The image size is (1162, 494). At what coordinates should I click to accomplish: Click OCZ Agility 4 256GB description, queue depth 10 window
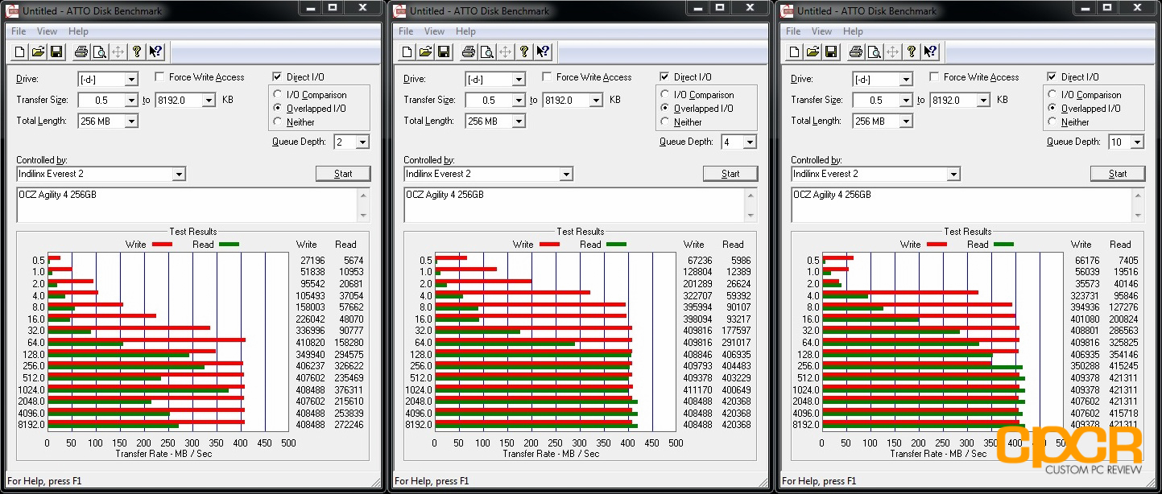tap(833, 195)
